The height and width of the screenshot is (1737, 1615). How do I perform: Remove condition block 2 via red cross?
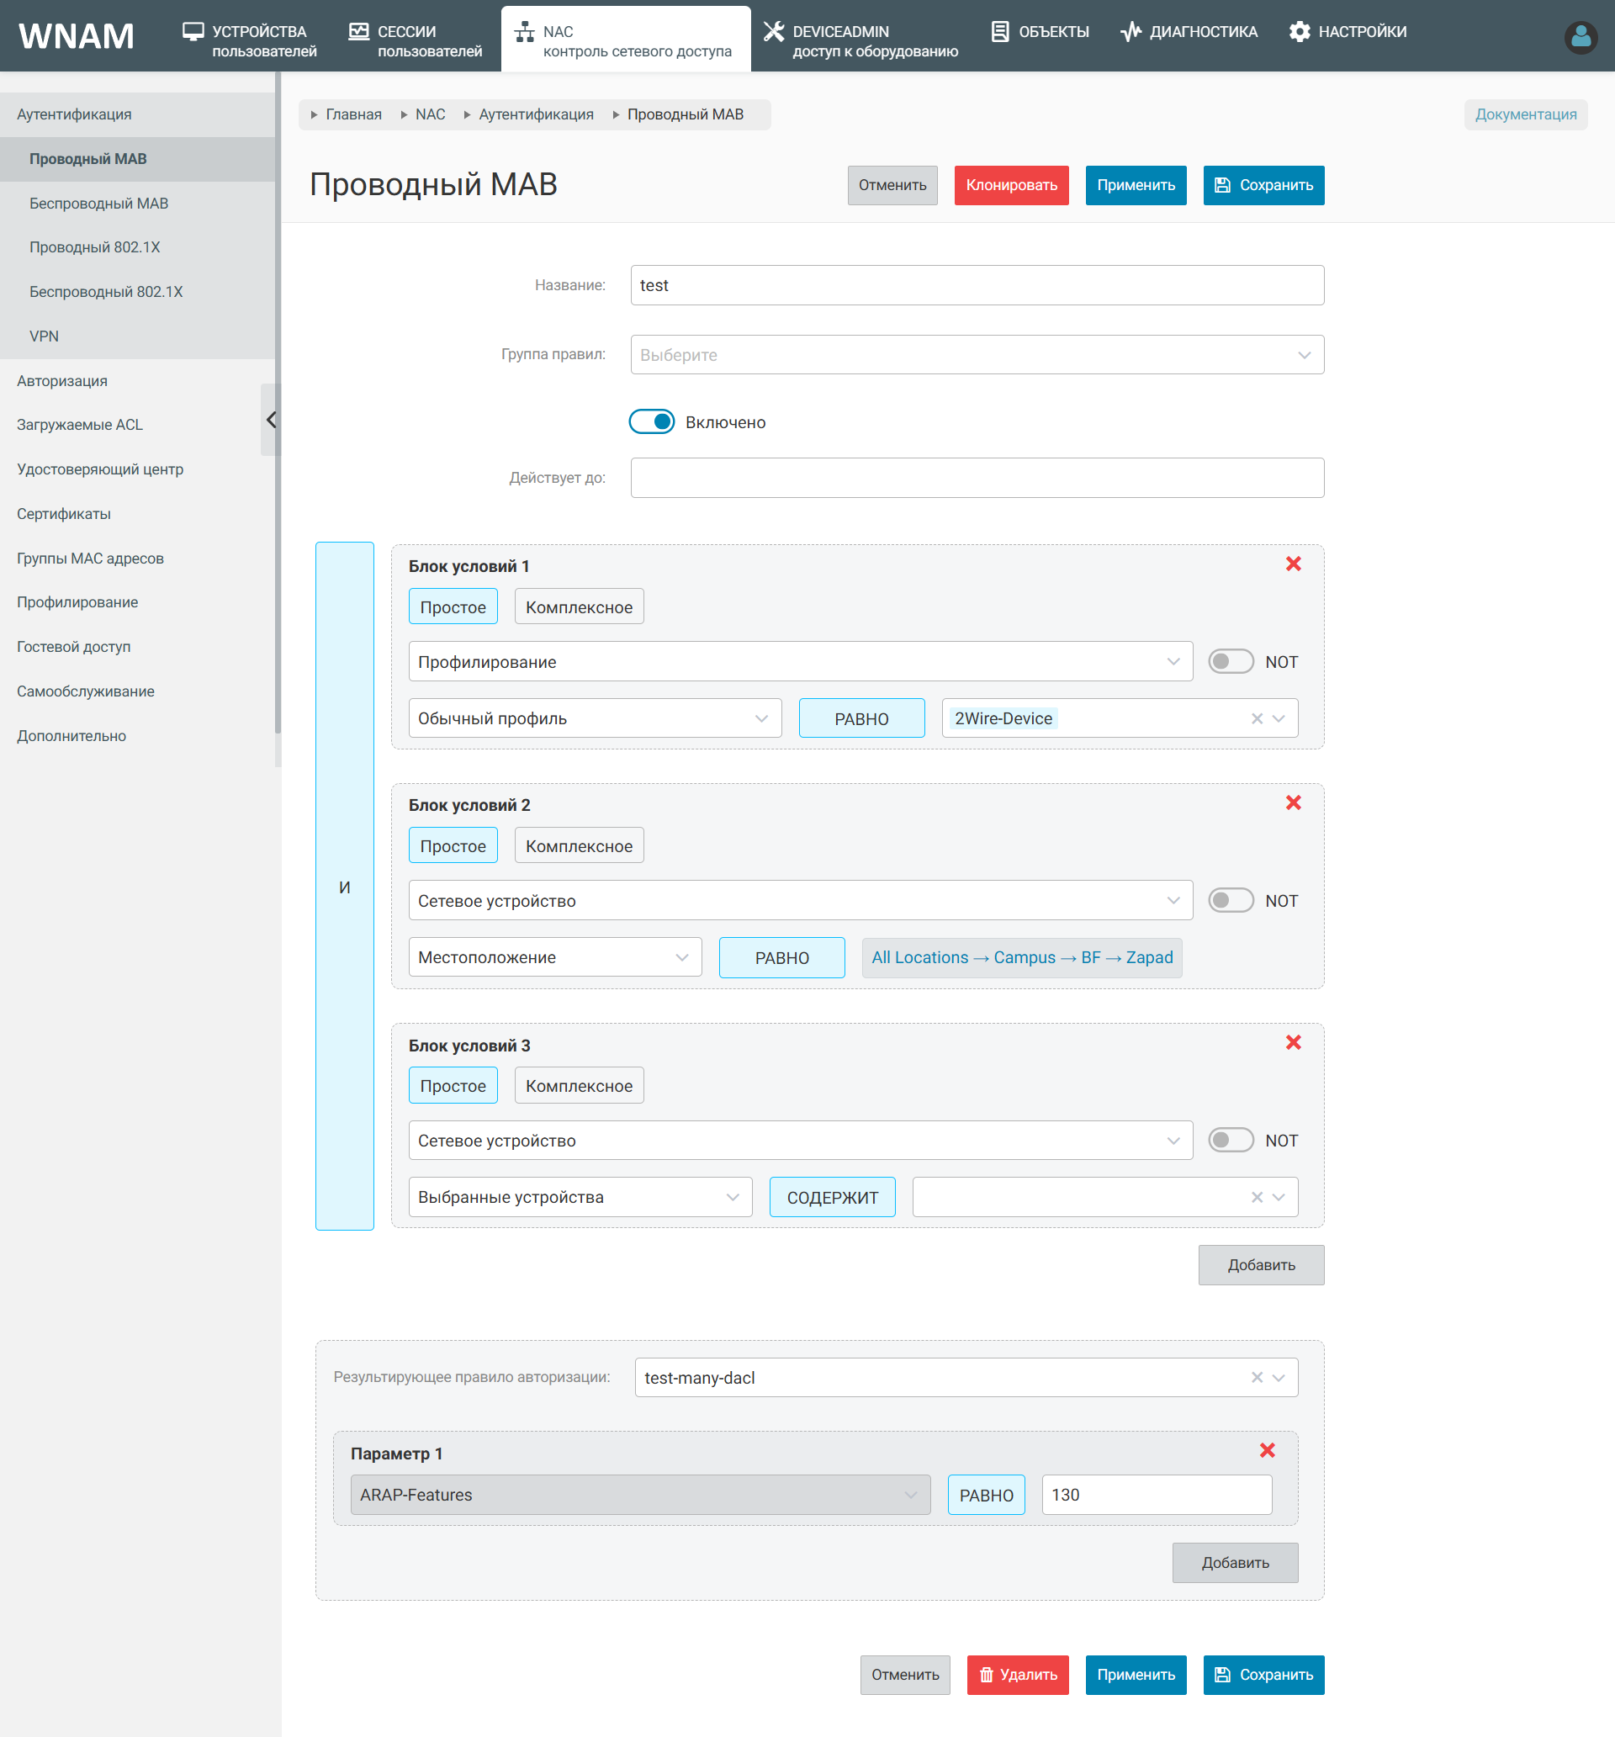pyautogui.click(x=1293, y=802)
